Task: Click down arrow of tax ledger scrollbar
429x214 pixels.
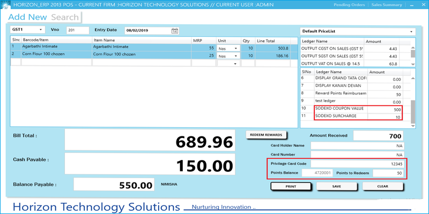Action: coord(413,64)
